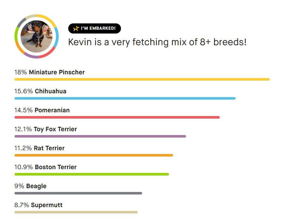Select the red Pomeranian bar
282x222 pixels.
pyautogui.click(x=117, y=117)
